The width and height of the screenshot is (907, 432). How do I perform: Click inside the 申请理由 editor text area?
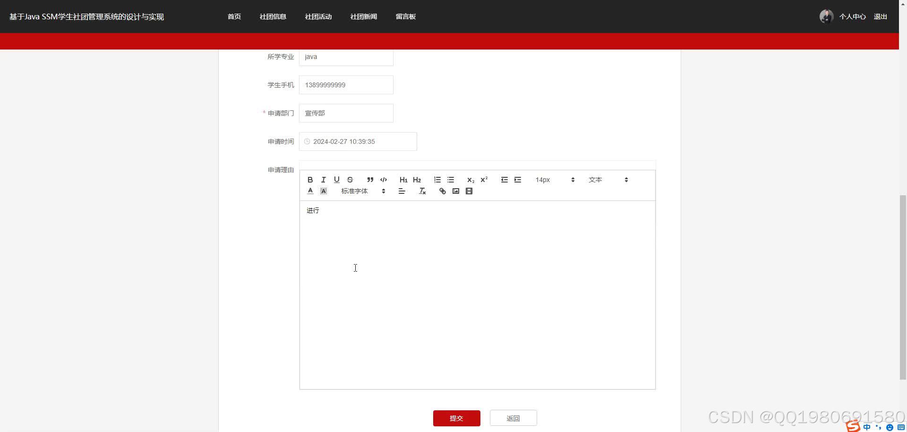pos(477,295)
